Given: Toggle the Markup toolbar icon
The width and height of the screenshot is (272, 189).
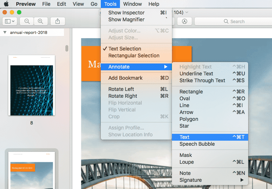Looking at the screenshot, I should (184, 21).
